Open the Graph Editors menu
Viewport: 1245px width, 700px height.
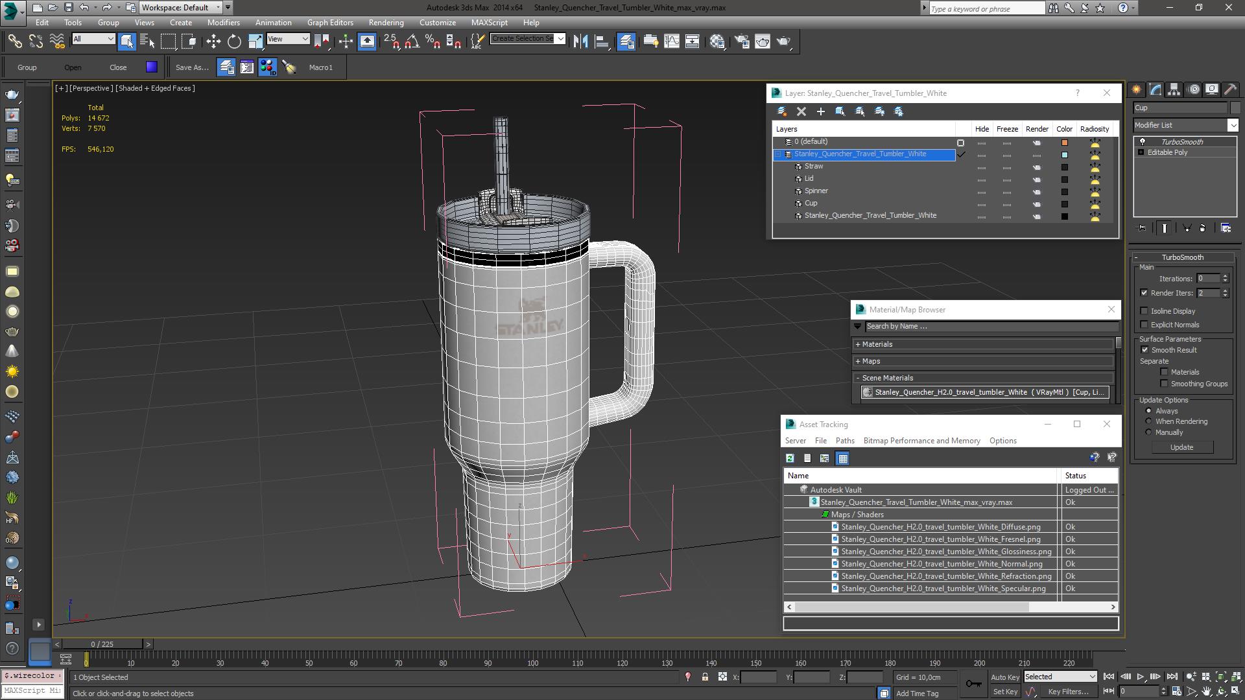(330, 23)
